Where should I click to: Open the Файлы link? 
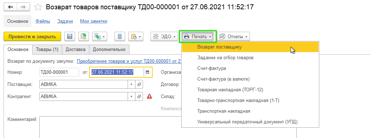click(x=43, y=21)
